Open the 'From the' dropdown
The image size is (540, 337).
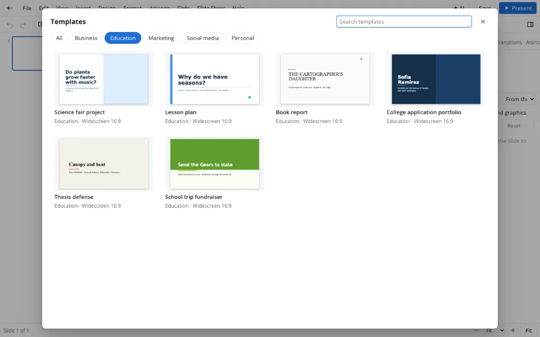tap(519, 99)
